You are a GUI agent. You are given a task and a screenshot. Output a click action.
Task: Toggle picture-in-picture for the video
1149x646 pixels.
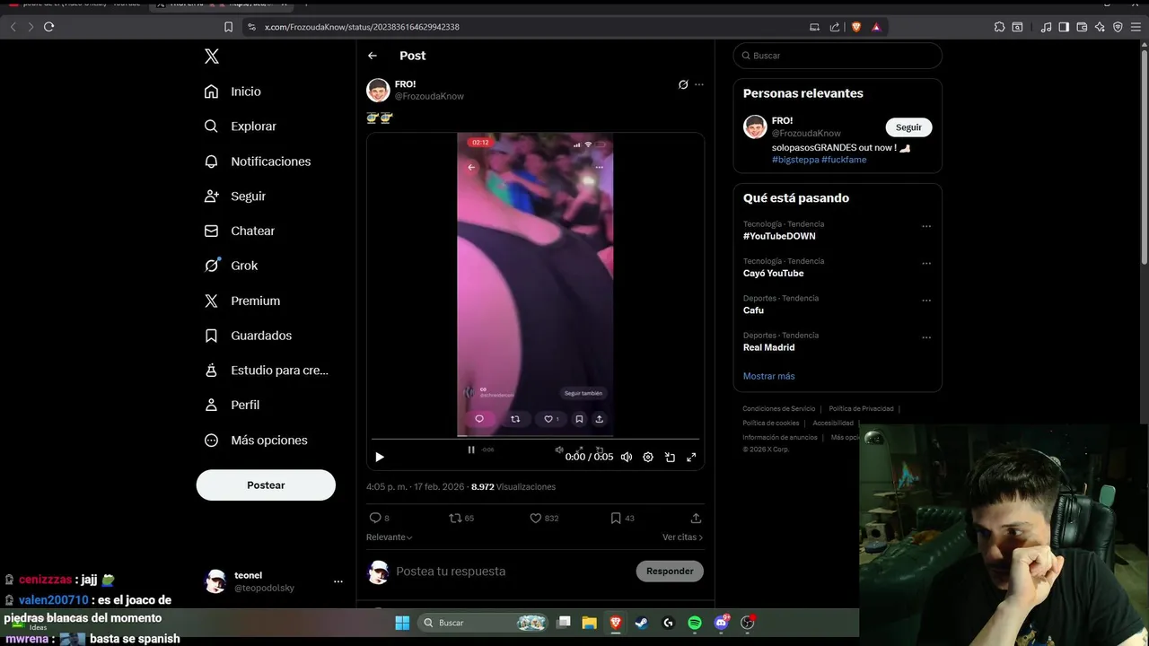coord(670,457)
